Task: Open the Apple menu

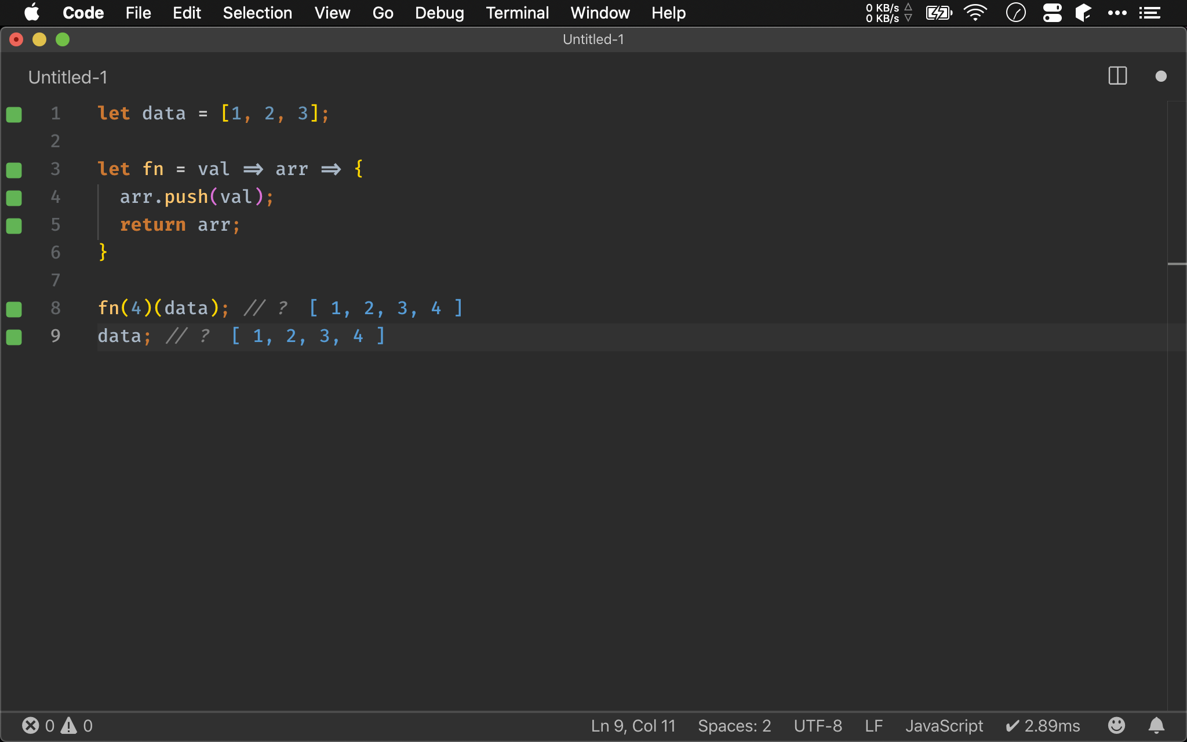Action: tap(32, 13)
